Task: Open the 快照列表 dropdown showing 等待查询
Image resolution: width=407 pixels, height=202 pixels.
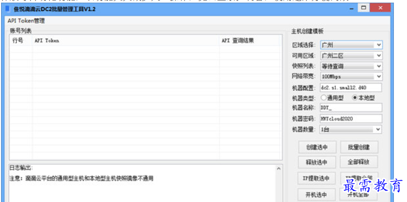Action: [351, 66]
